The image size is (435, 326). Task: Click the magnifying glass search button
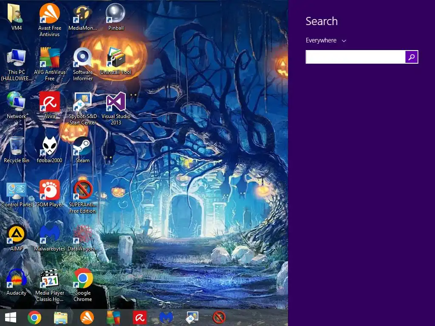[412, 57]
